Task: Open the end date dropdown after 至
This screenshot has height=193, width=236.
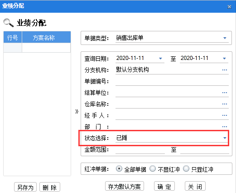Action: tap(224, 59)
